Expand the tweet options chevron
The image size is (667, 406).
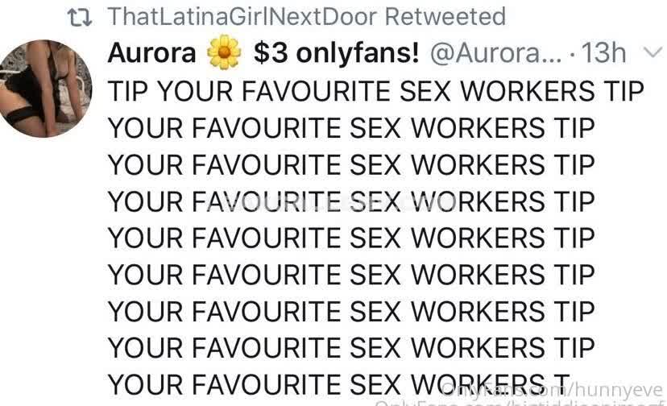(x=650, y=53)
